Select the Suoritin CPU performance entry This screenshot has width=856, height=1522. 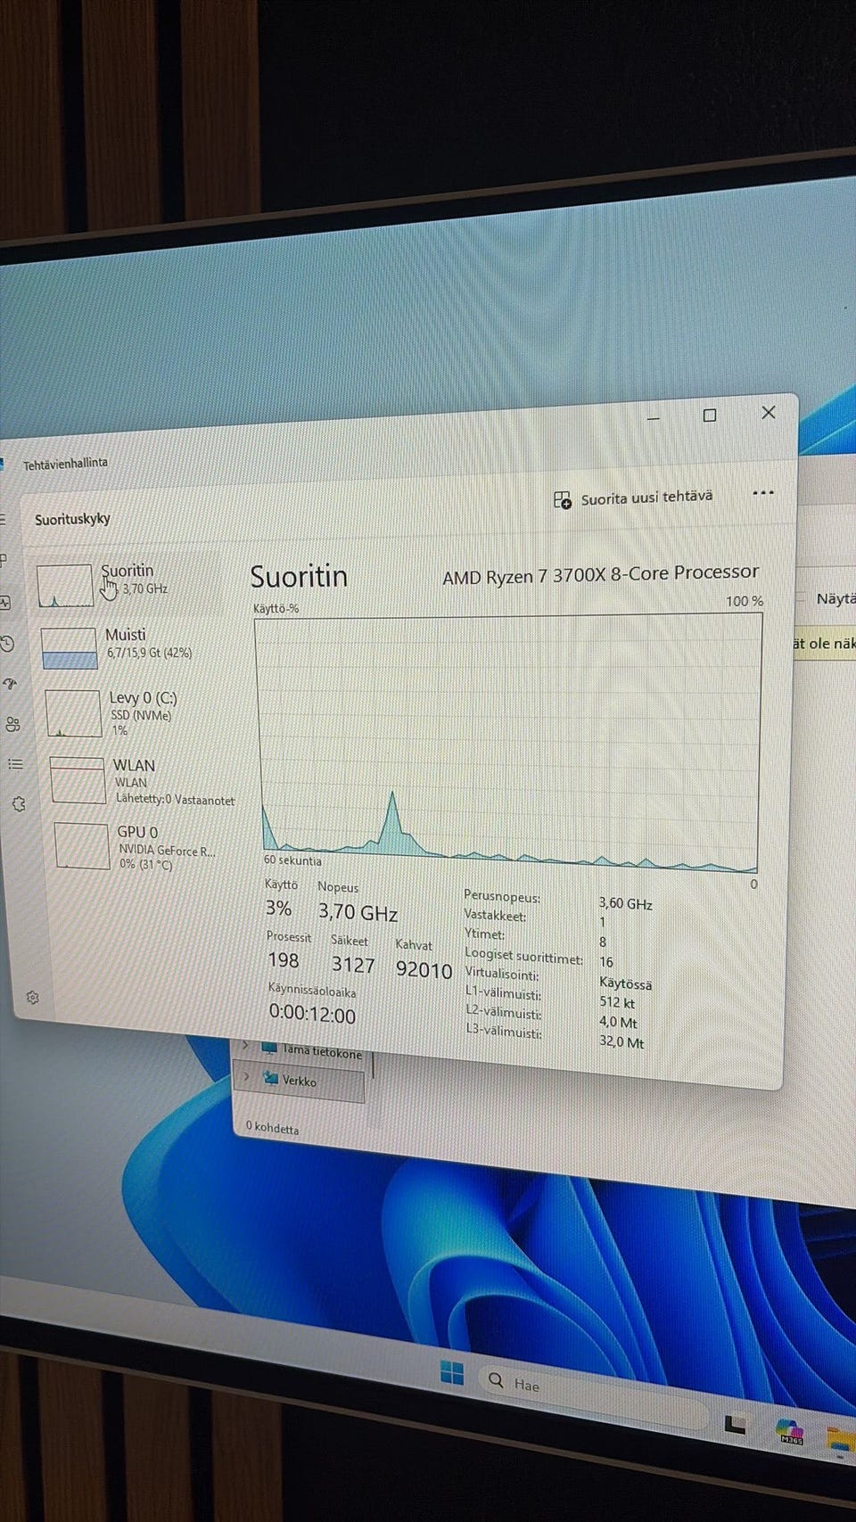(x=128, y=582)
